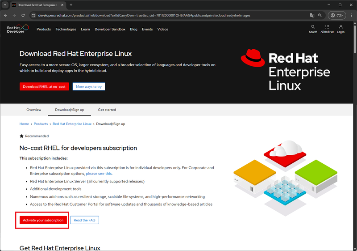Click This subscription includes: text

43,158
